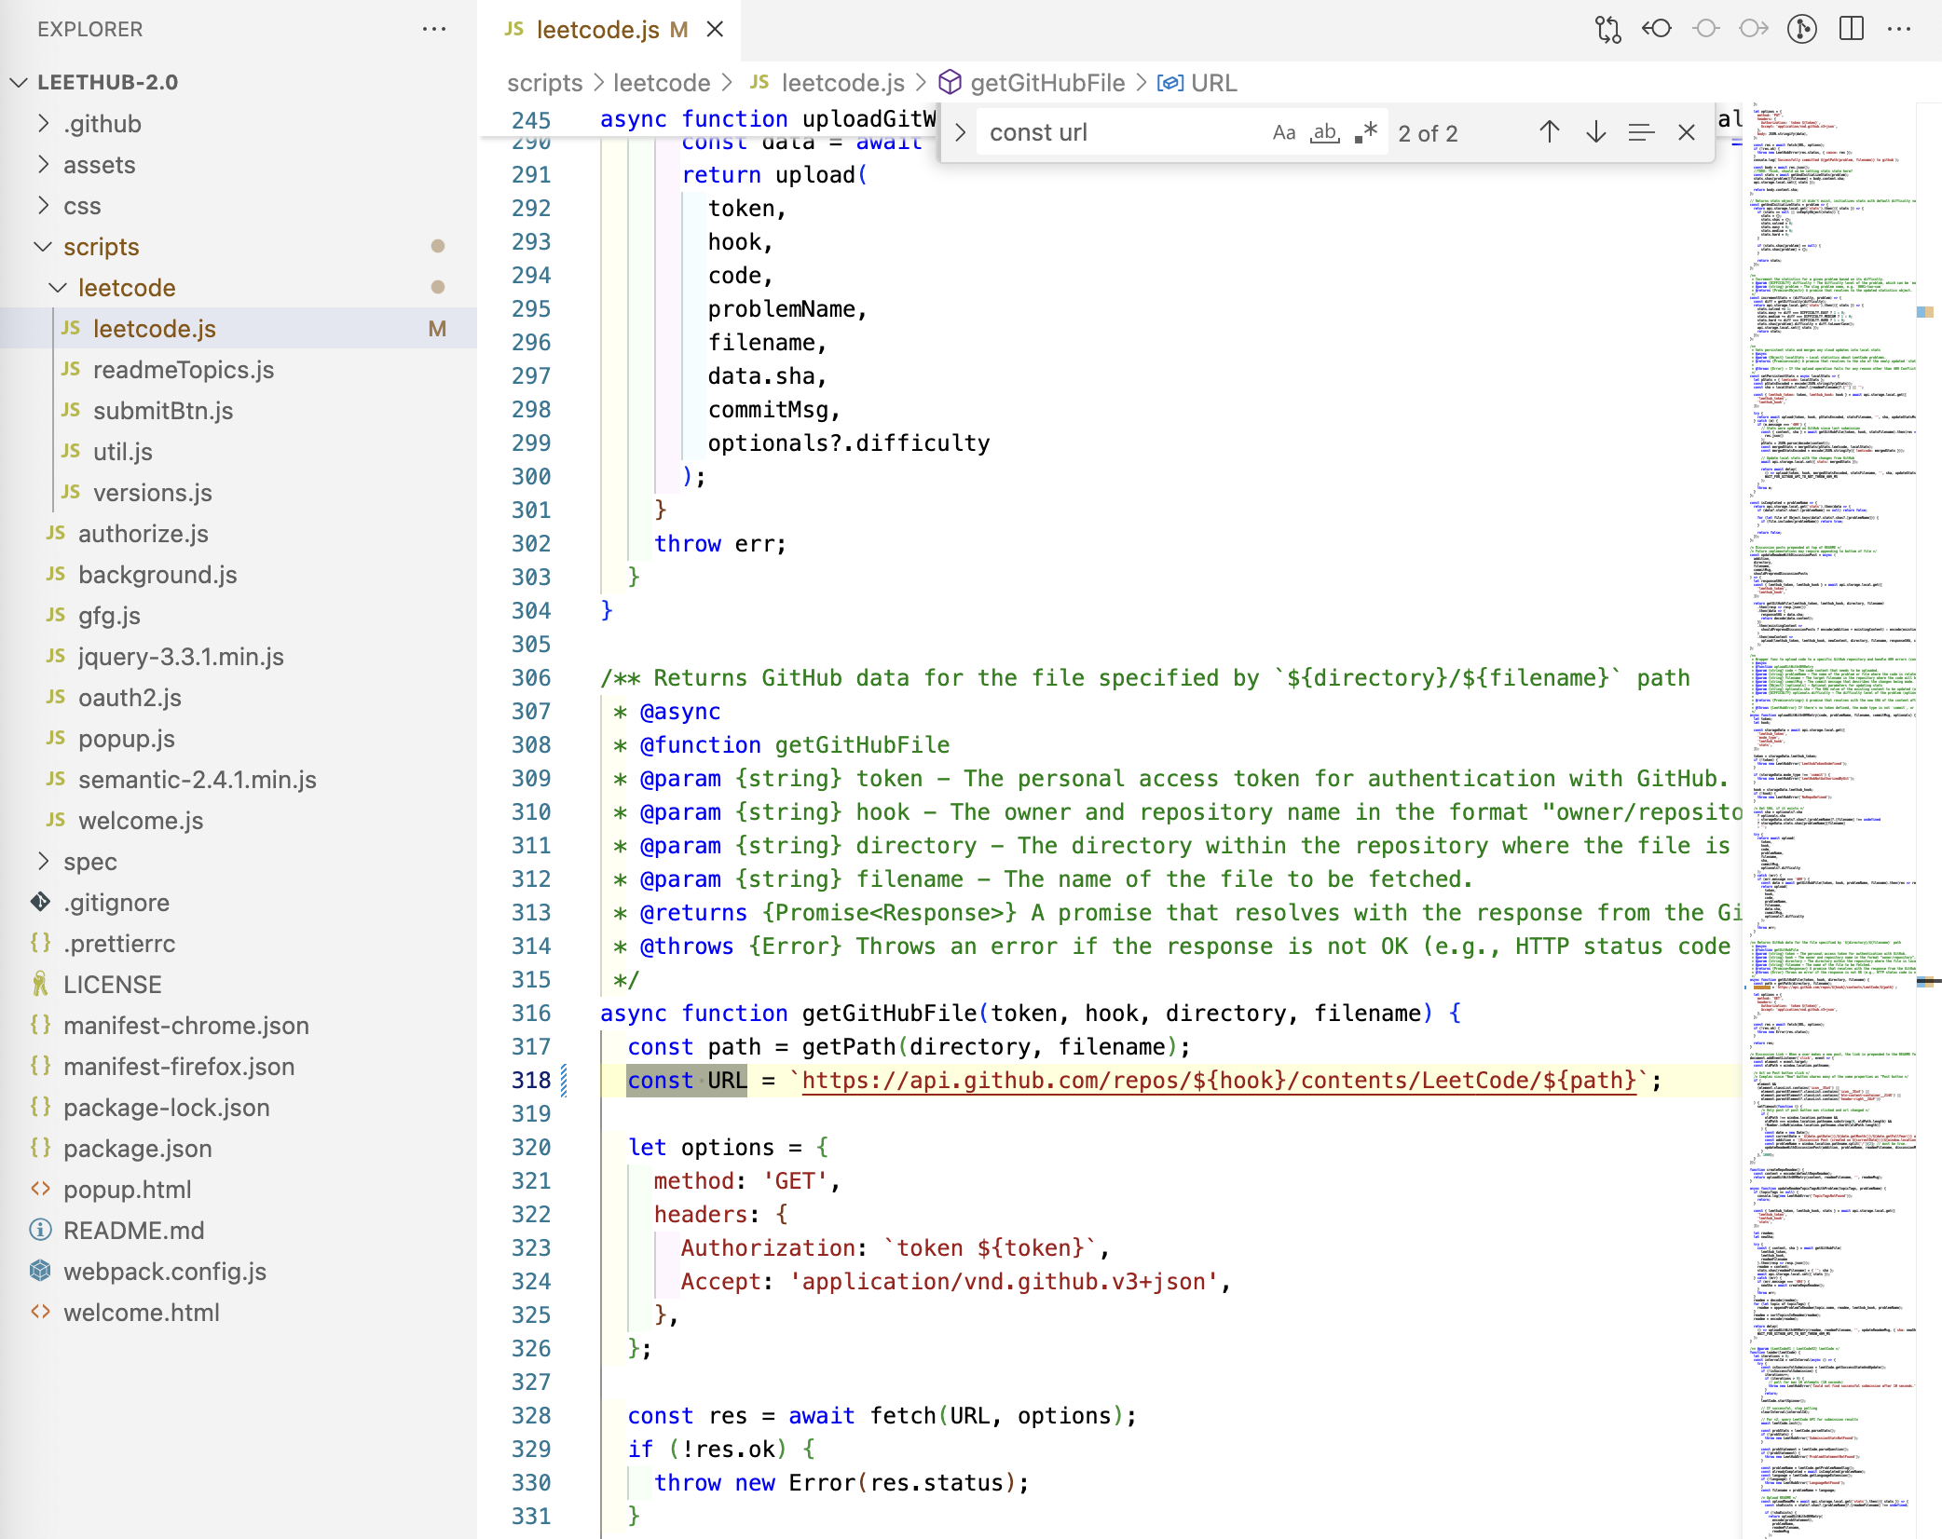Viewport: 1942px width, 1539px height.
Task: Toggle Match Whole Word in find widget
Action: (x=1324, y=132)
